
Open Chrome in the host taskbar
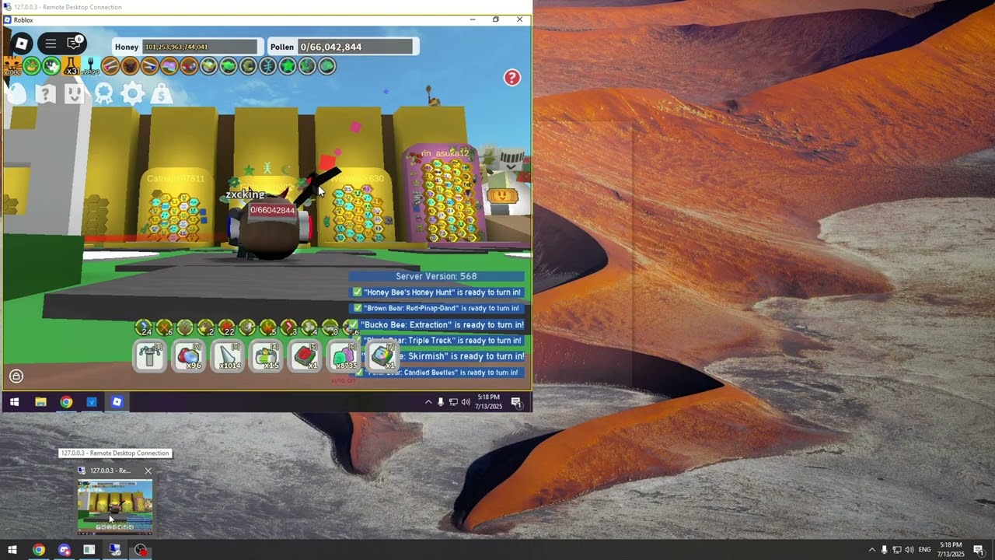[x=38, y=550]
